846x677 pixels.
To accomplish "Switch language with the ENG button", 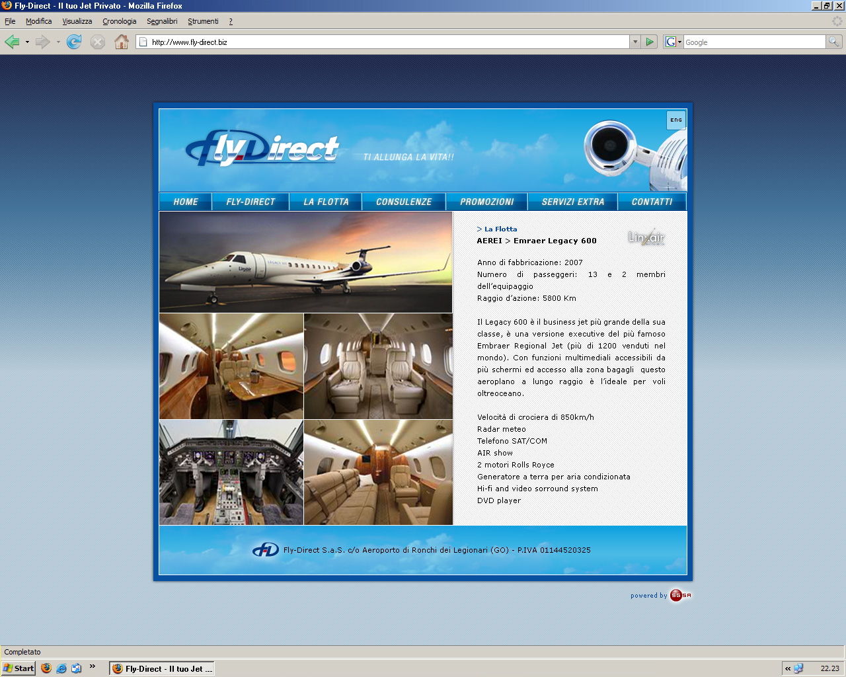I will point(676,120).
